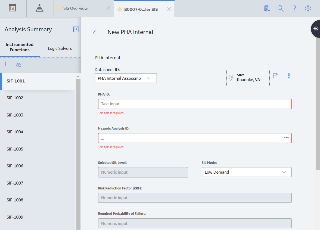Click the New PHA Internal heading
The height and width of the screenshot is (230, 320).
point(130,32)
